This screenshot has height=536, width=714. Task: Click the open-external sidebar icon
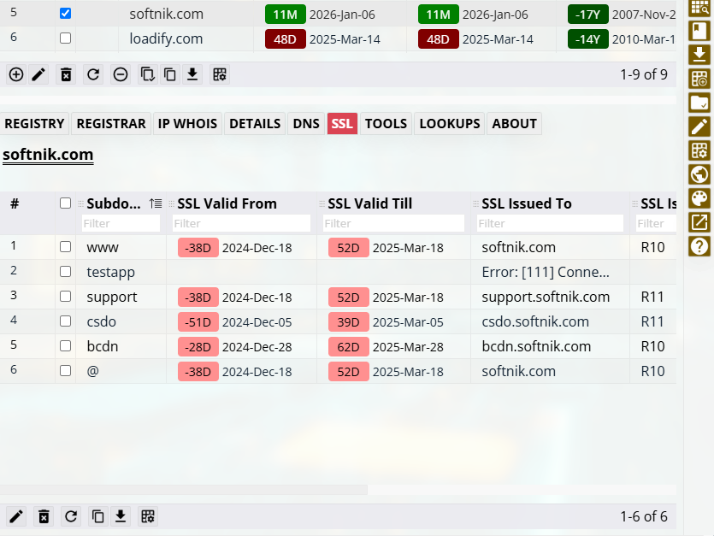[x=699, y=222]
